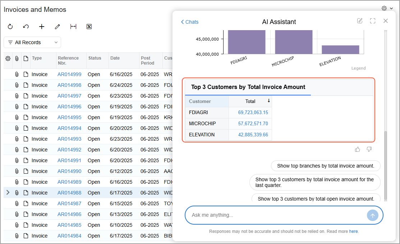Click the Fit to Screen columns icon
The width and height of the screenshot is (400, 244).
tap(73, 27)
